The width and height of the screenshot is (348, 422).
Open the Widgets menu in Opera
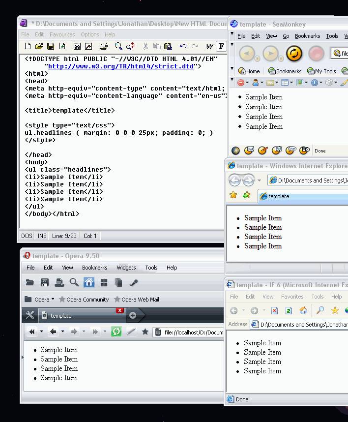point(126,268)
